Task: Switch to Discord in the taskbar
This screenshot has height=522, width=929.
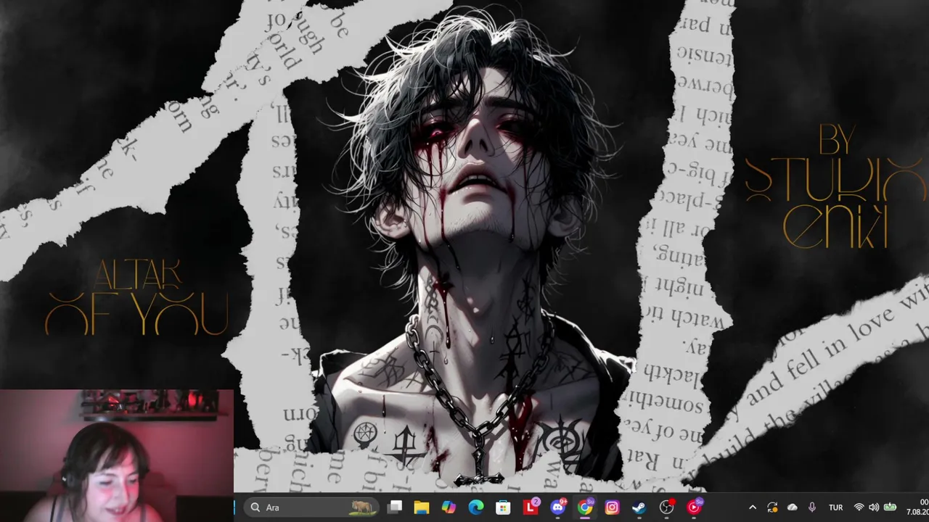Action: pos(557,507)
